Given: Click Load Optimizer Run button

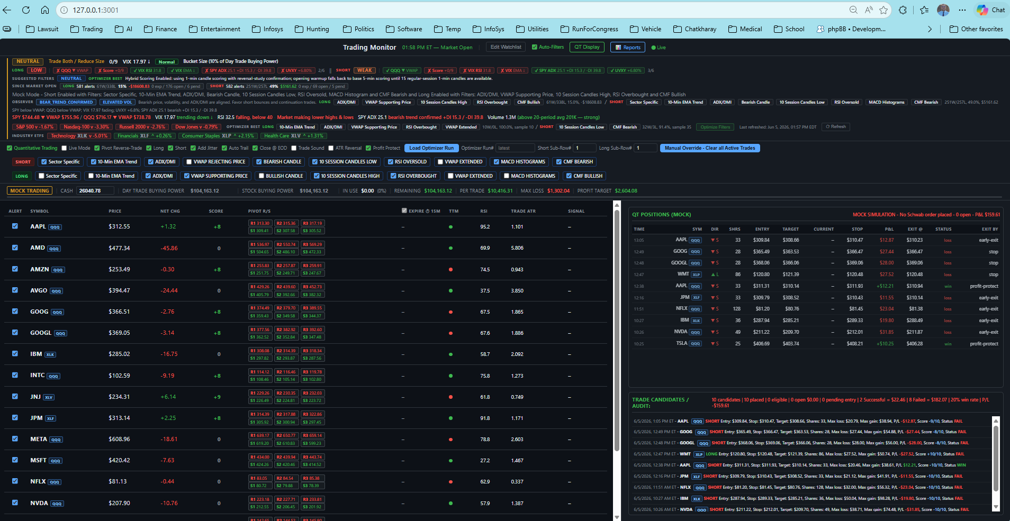Looking at the screenshot, I should (x=431, y=148).
